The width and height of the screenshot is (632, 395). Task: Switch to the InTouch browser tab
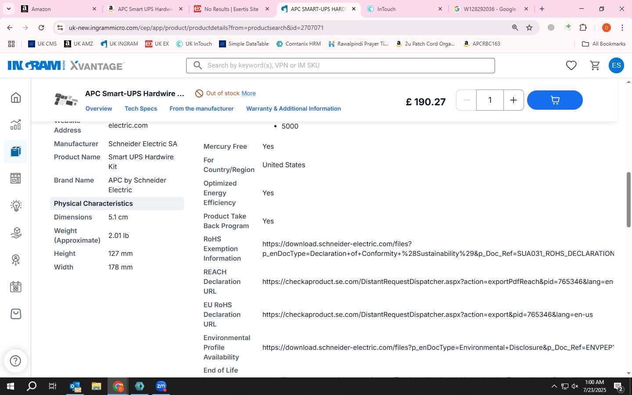click(404, 9)
